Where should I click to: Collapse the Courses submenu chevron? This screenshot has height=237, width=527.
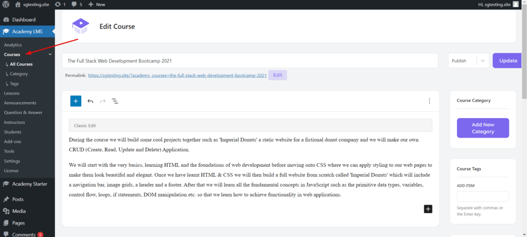(50, 54)
